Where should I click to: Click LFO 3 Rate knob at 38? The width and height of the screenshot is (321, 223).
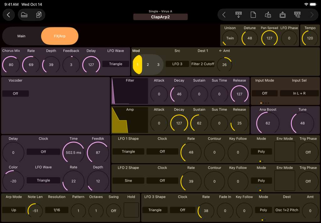coord(206,211)
